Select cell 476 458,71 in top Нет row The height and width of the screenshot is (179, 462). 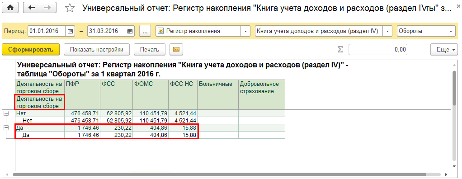coord(82,113)
